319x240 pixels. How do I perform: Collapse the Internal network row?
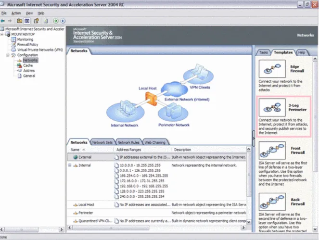[x=70, y=165]
